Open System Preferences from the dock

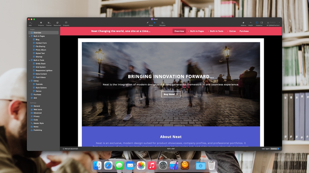click(163, 166)
